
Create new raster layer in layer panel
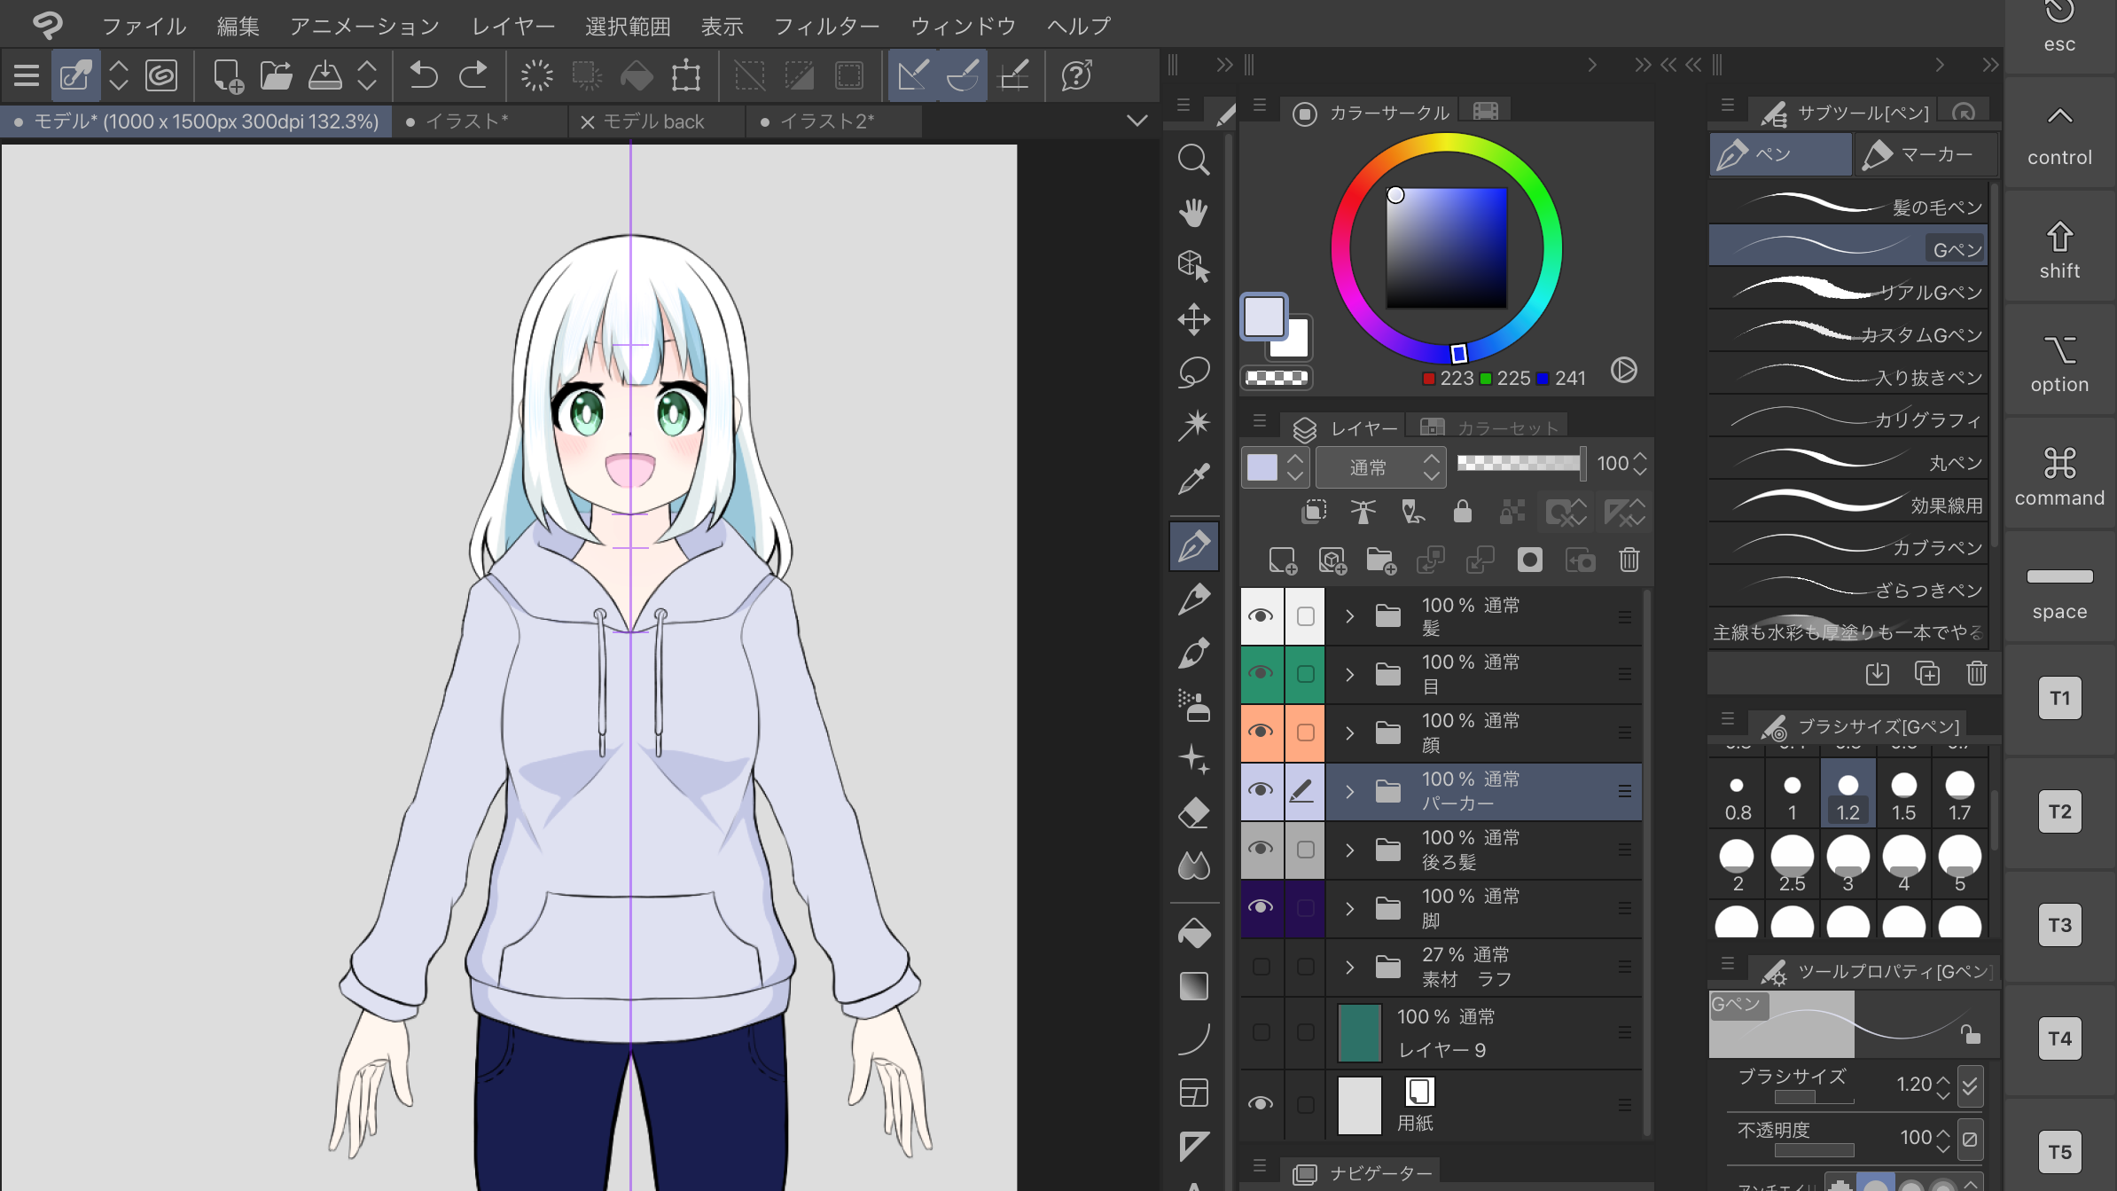click(x=1282, y=560)
